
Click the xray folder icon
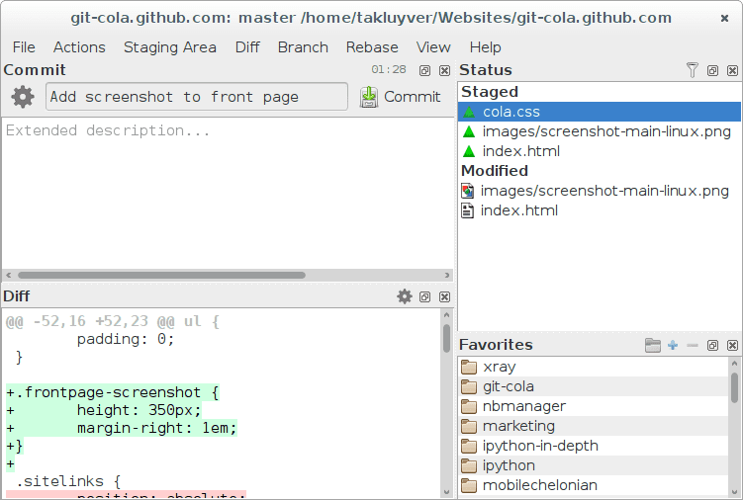point(469,367)
